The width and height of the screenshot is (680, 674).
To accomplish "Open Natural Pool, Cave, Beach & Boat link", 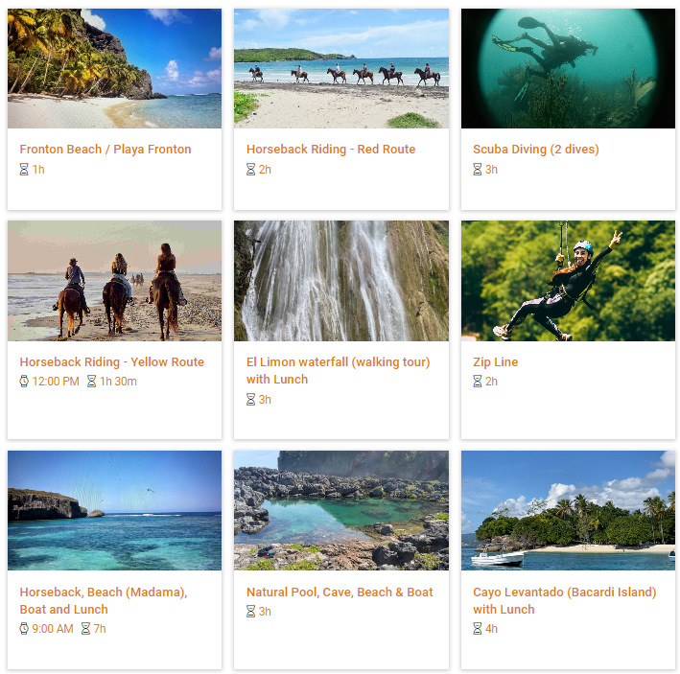I will [340, 593].
